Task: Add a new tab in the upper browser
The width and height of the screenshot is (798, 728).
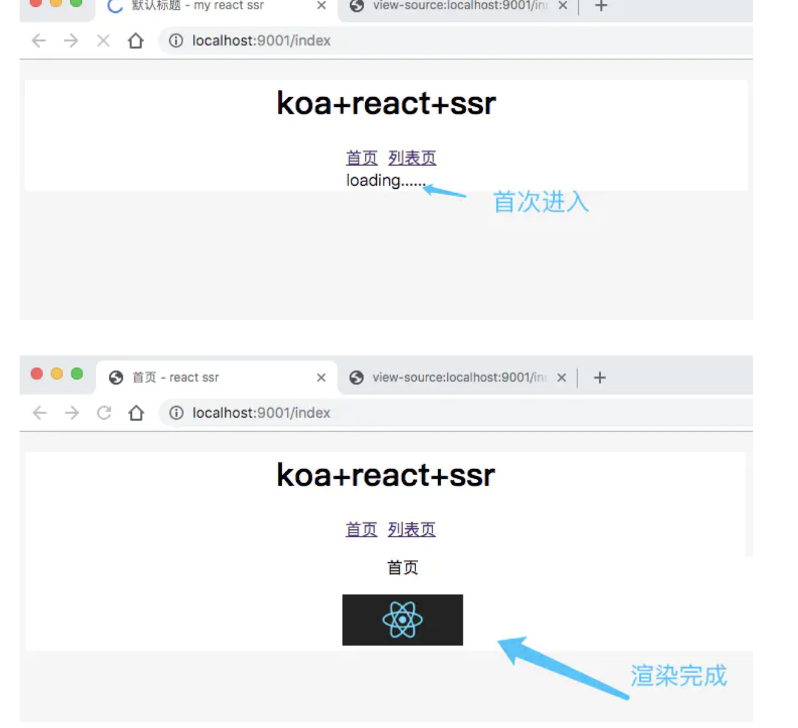Action: [x=601, y=6]
